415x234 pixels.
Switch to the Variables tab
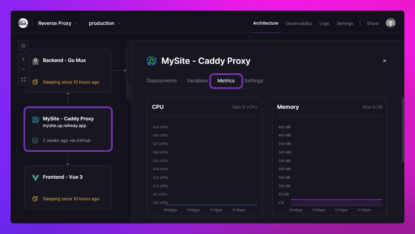[x=197, y=81]
